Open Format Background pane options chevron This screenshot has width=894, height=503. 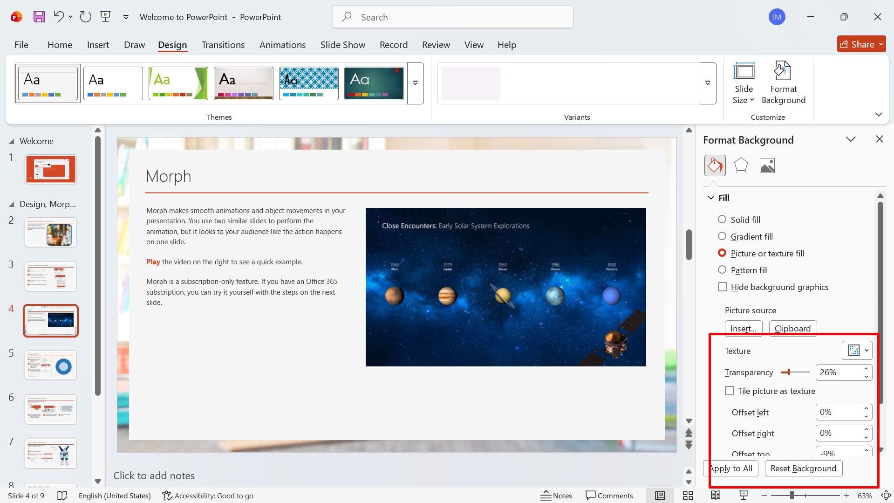(851, 139)
